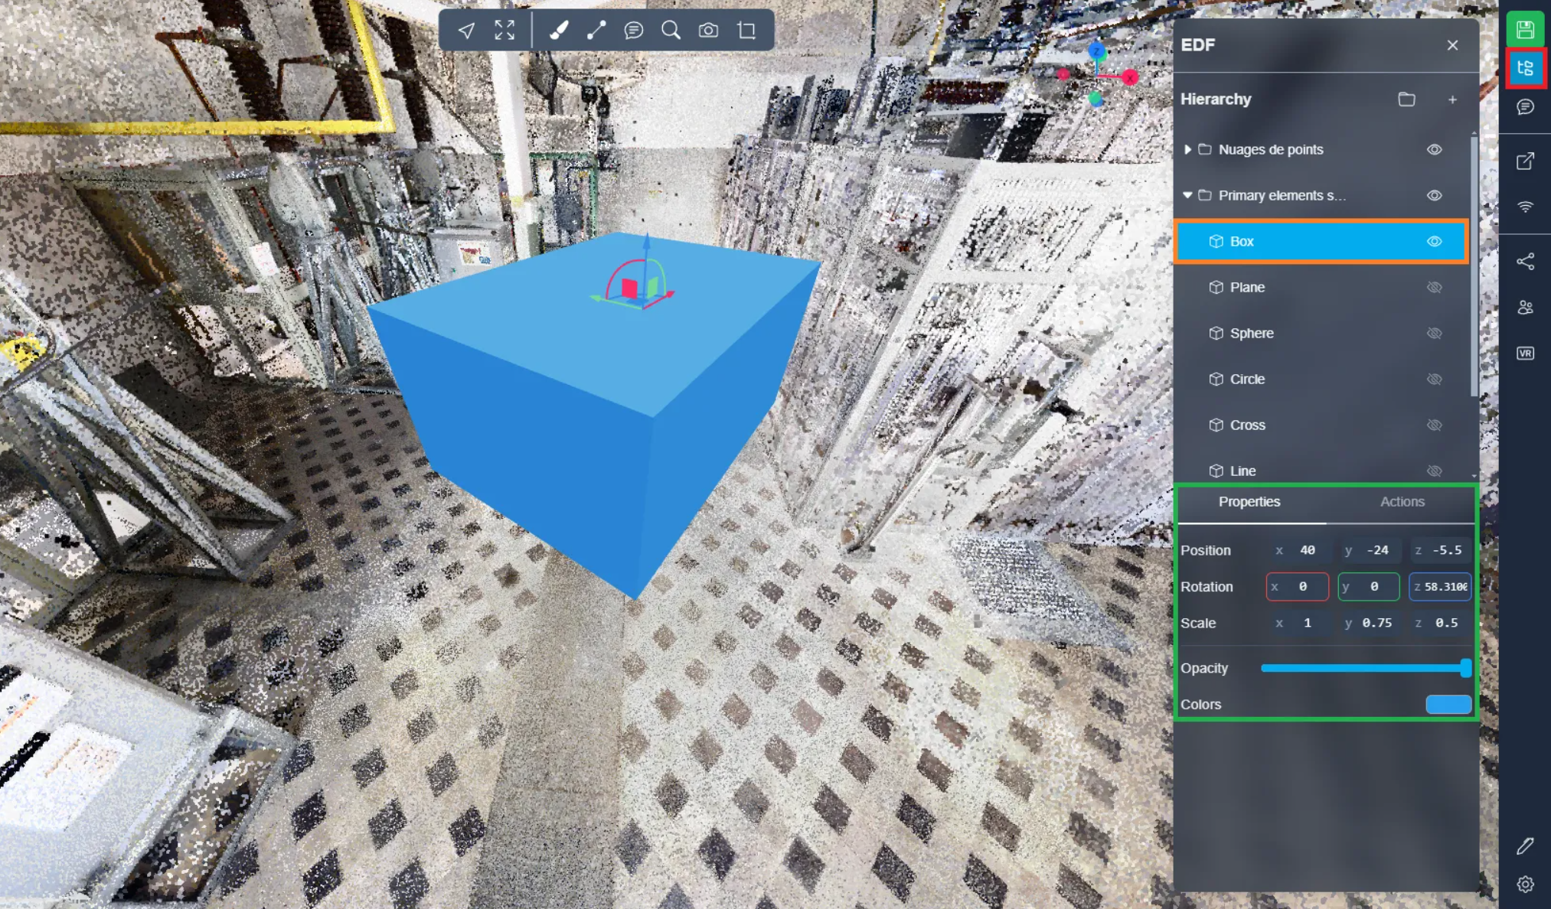Show the Sphere element
Viewport: 1551px width, 909px height.
(1434, 334)
